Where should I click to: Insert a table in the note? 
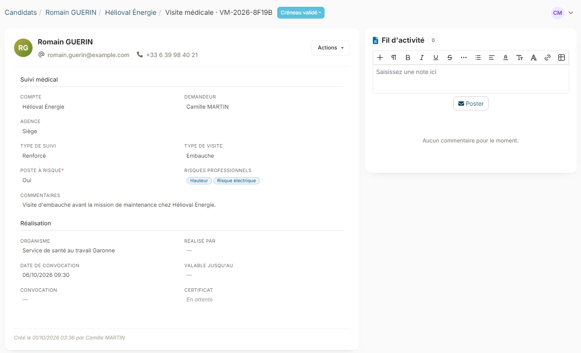[x=562, y=57]
